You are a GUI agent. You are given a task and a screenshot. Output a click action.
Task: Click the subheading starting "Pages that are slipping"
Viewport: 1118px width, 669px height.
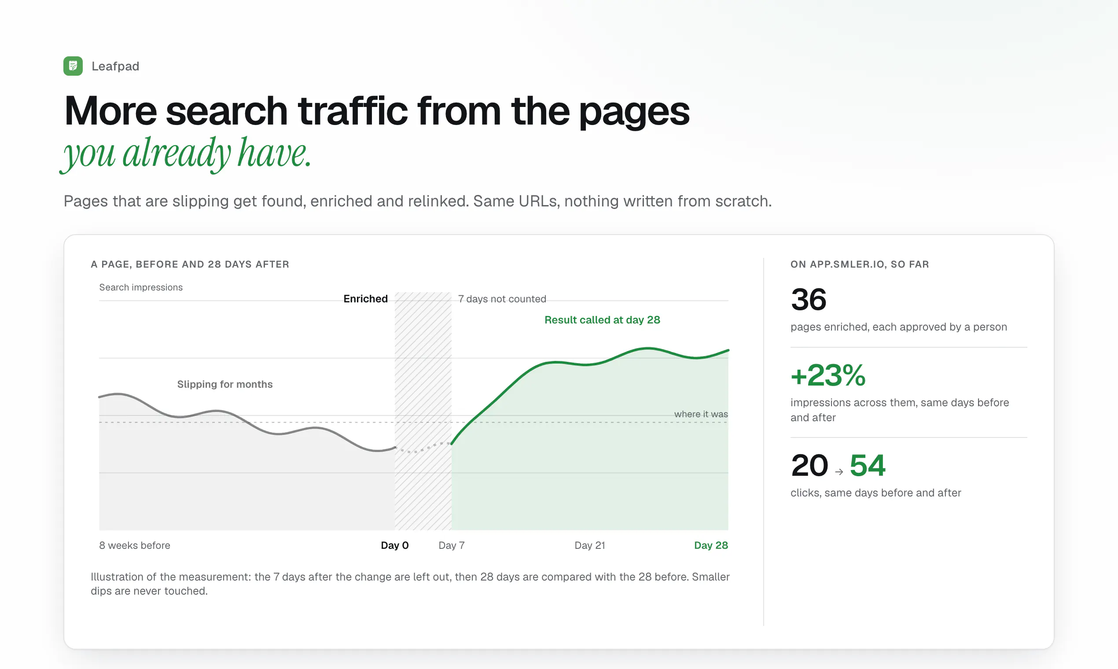[x=417, y=201]
